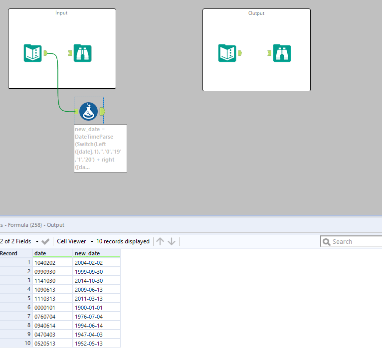Click the '10 records displayed' label

click(x=123, y=241)
